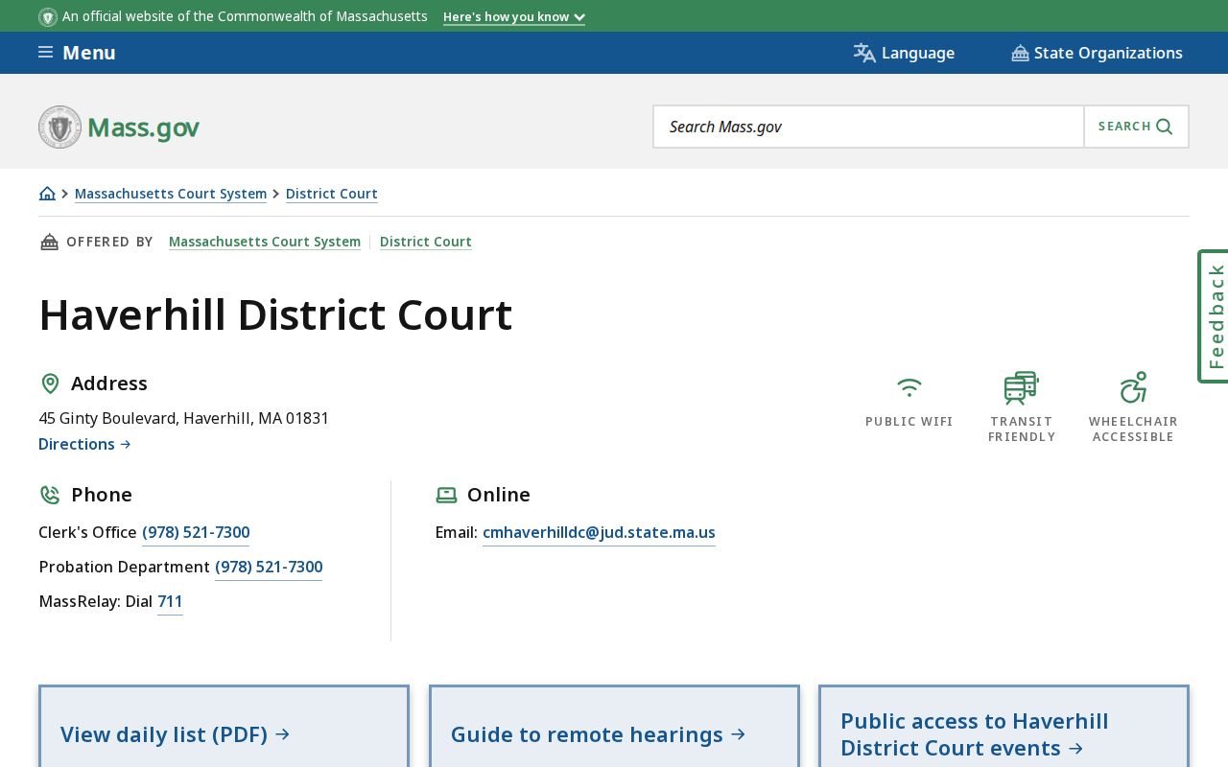
Task: Click the State Organizations building icon
Action: coord(1020,54)
